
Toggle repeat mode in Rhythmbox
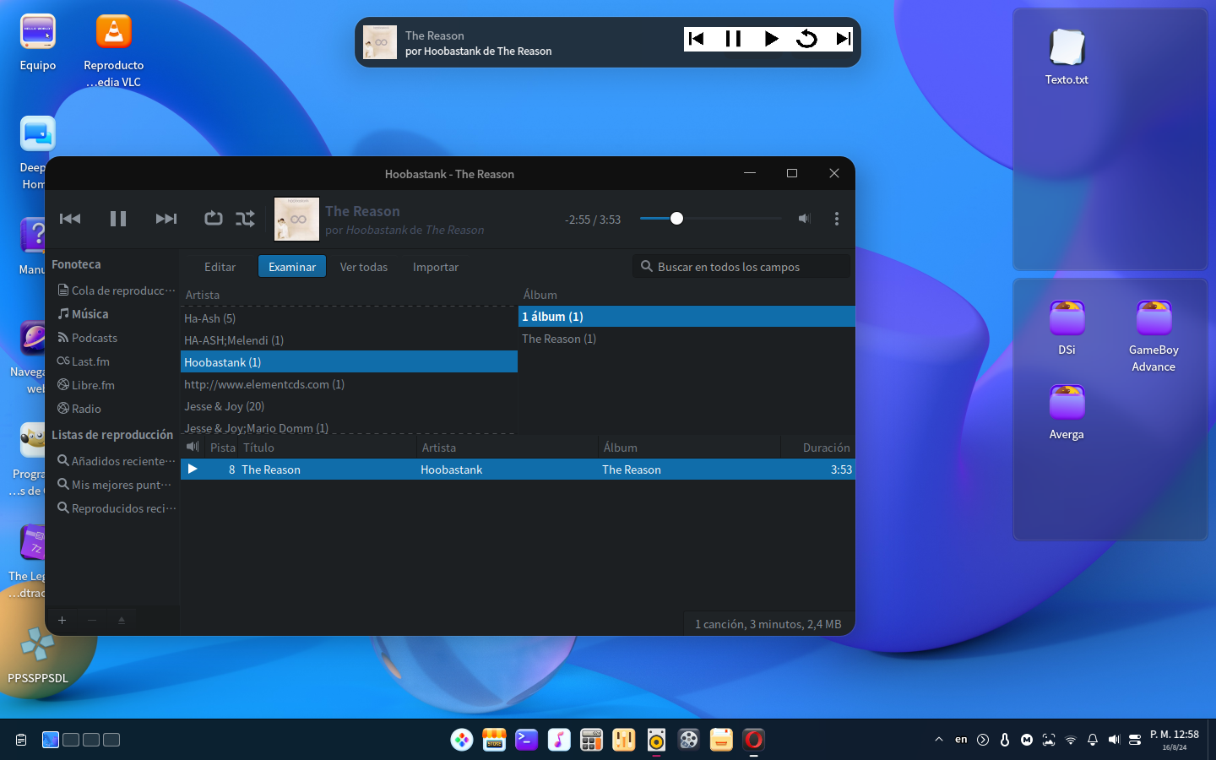coord(214,219)
